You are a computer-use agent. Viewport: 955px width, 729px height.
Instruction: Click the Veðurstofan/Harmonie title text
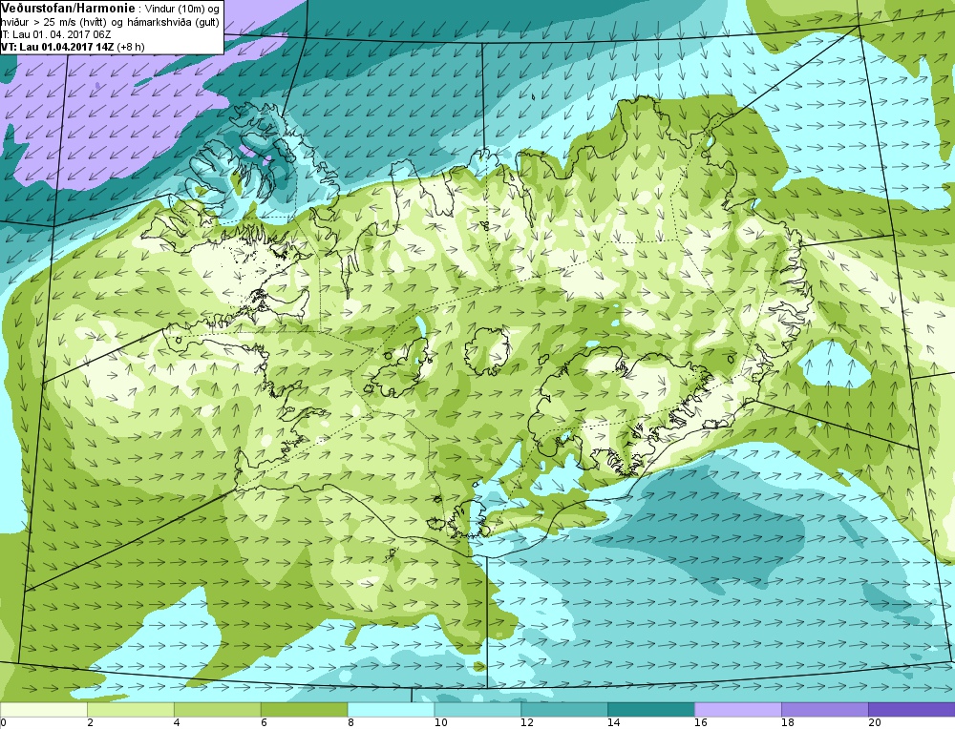point(68,10)
